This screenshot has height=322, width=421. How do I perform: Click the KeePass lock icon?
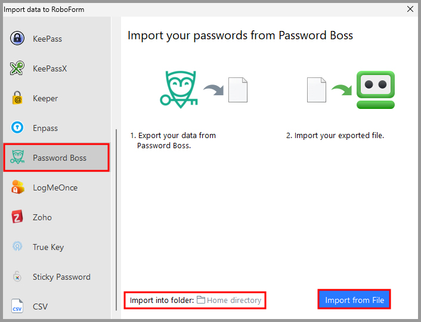(17, 39)
